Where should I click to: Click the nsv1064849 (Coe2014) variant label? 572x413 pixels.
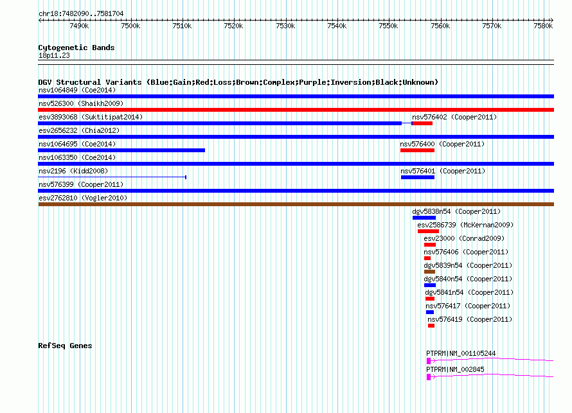77,90
